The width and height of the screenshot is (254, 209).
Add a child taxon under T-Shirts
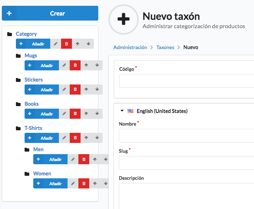(x=42, y=138)
